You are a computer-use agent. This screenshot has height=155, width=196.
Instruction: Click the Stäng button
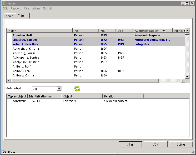point(181,144)
